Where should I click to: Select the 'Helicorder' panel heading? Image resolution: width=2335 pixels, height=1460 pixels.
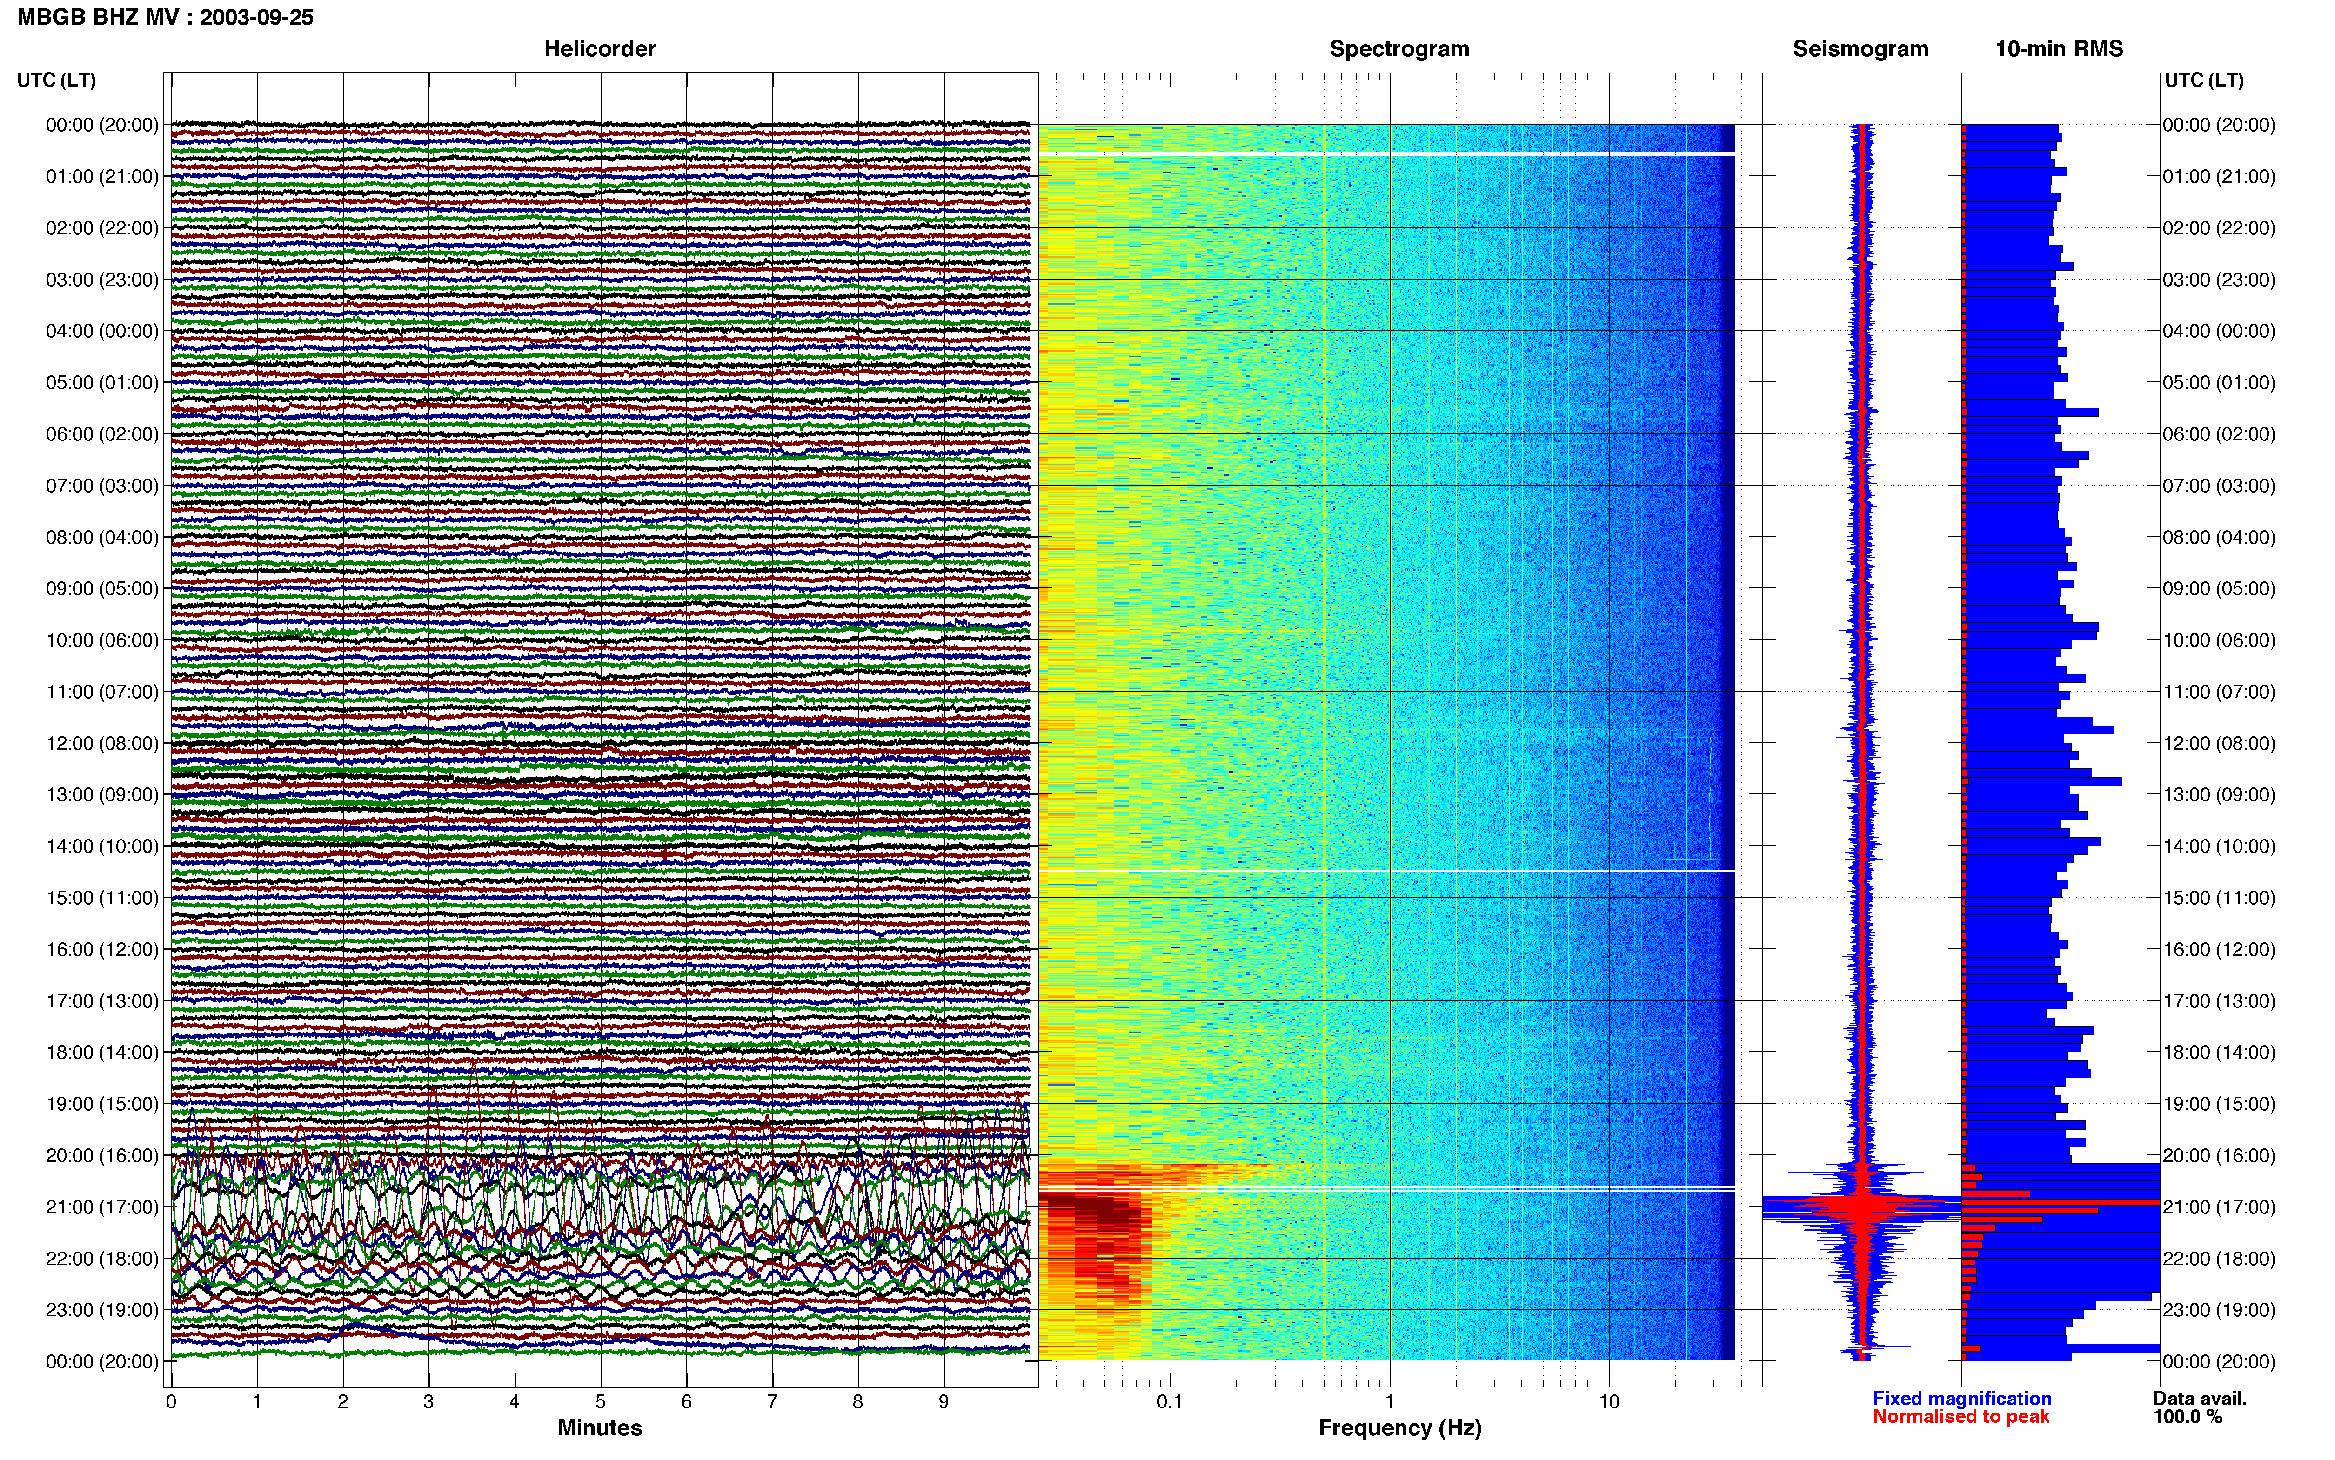(x=600, y=49)
